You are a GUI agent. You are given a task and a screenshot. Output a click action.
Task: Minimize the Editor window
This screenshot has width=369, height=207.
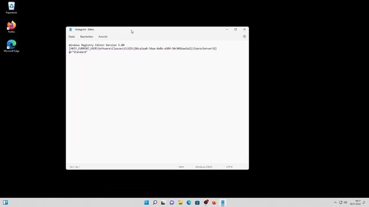227,29
